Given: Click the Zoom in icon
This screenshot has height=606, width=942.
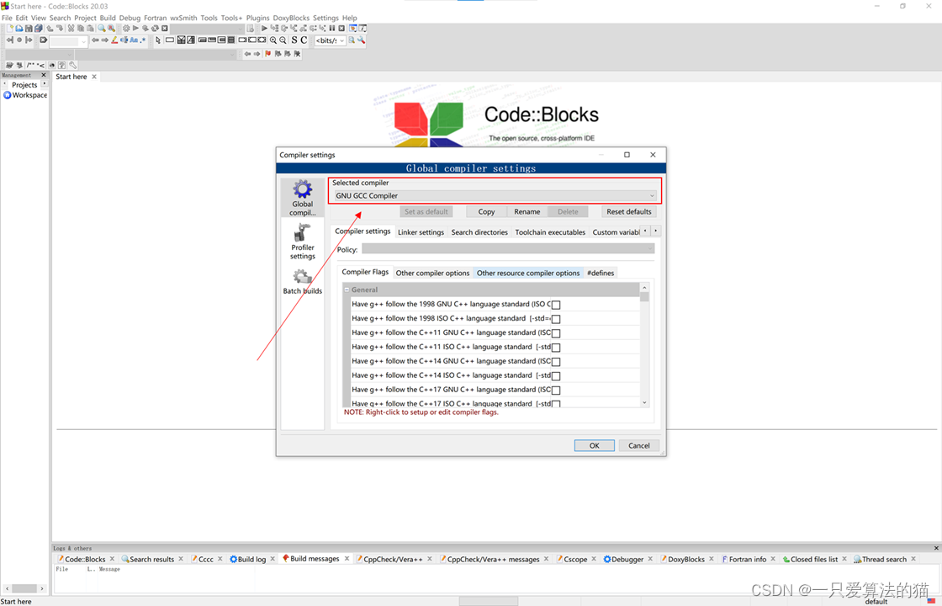Looking at the screenshot, I should point(273,40).
